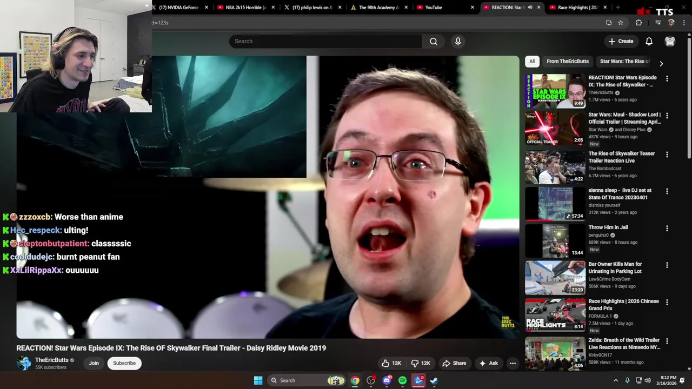Open more actions (three dots) below video
This screenshot has height=389, width=692.
[513, 363]
